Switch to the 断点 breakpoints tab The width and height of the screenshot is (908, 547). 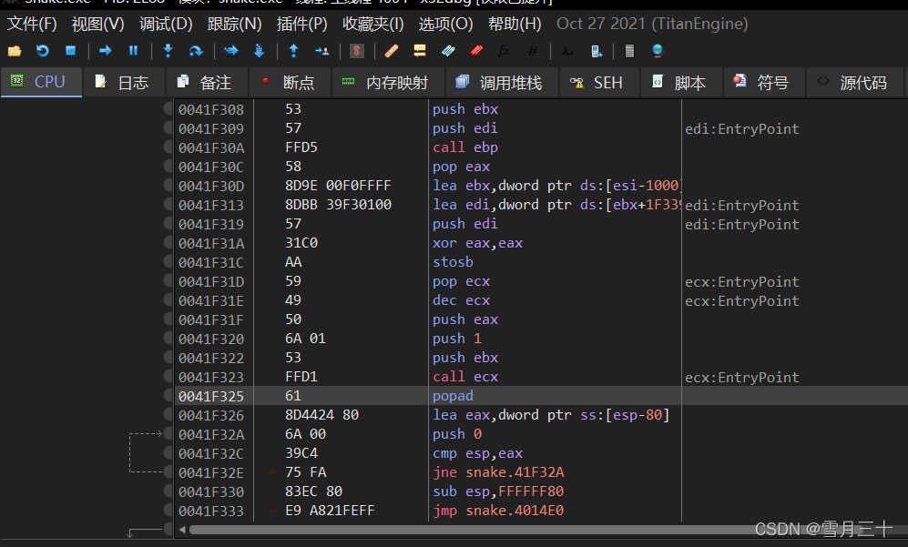pos(290,82)
